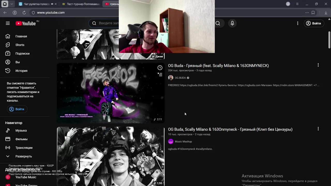Open browser downloads icon
Viewport: 331px width, 186px height.
coord(326,12)
